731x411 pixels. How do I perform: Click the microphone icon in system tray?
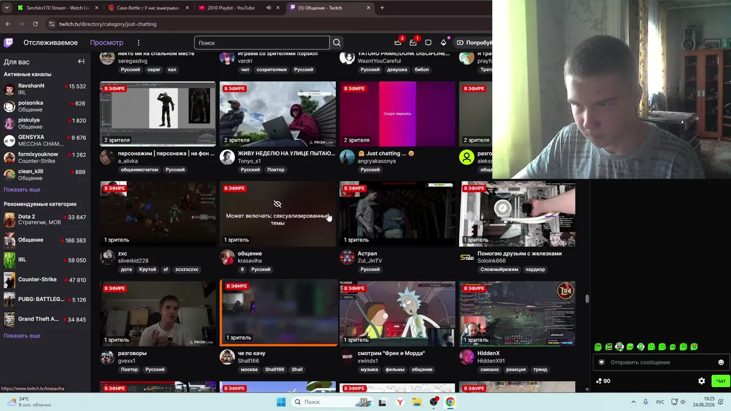tap(646, 402)
